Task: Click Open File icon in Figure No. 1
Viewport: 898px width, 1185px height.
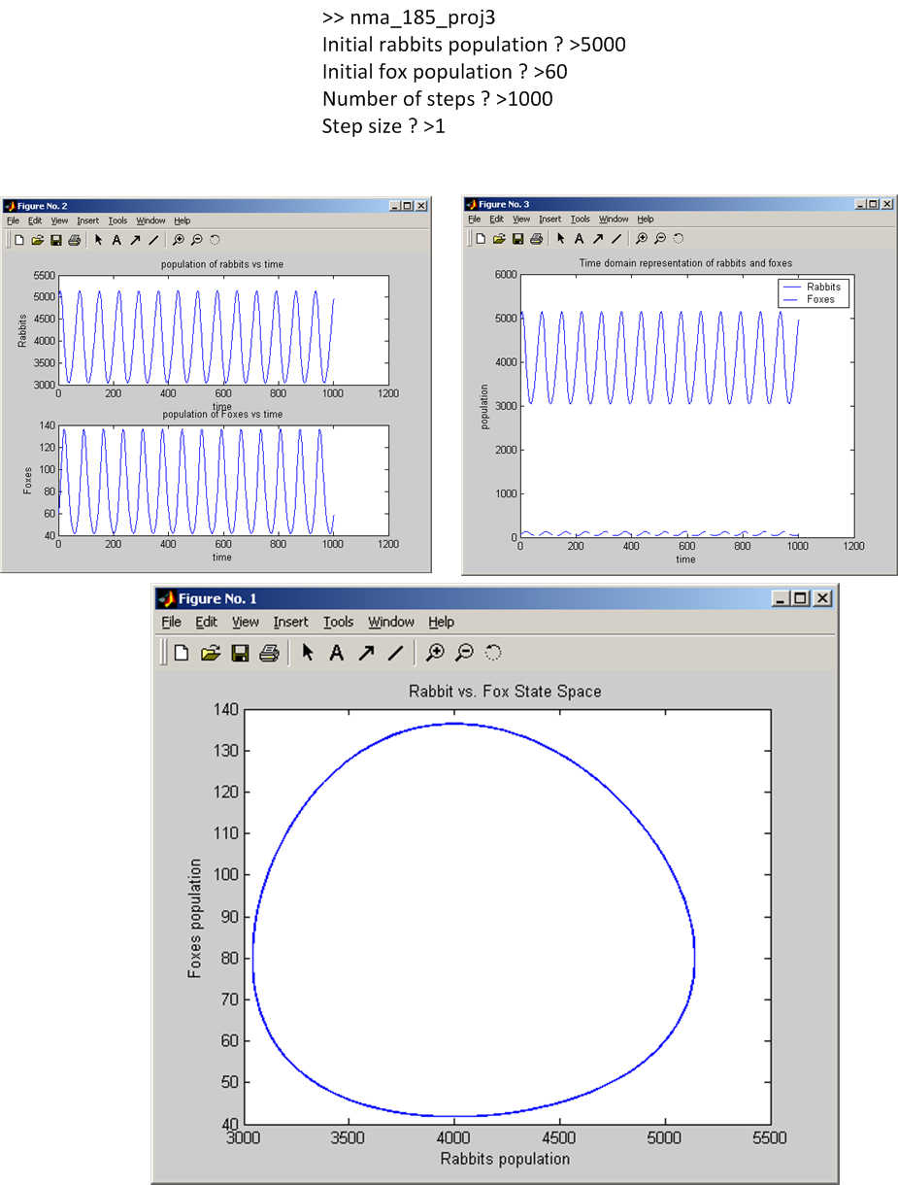Action: pyautogui.click(x=210, y=653)
